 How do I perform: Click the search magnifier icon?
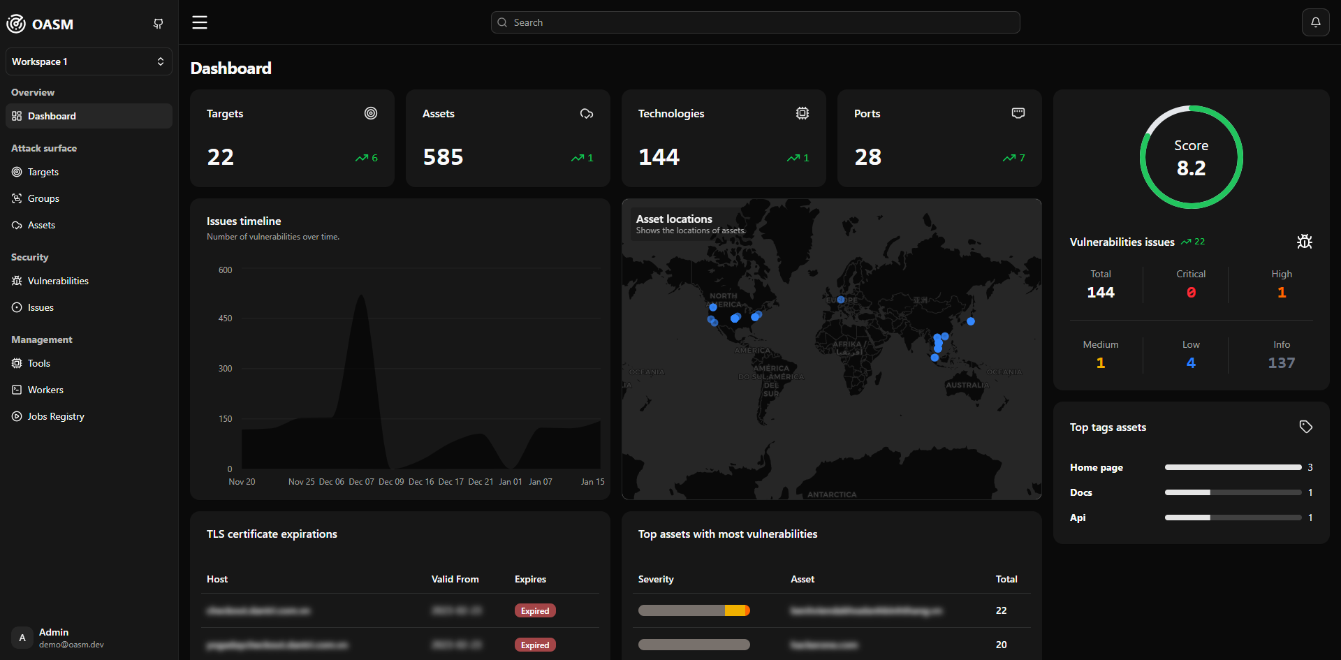coord(502,22)
